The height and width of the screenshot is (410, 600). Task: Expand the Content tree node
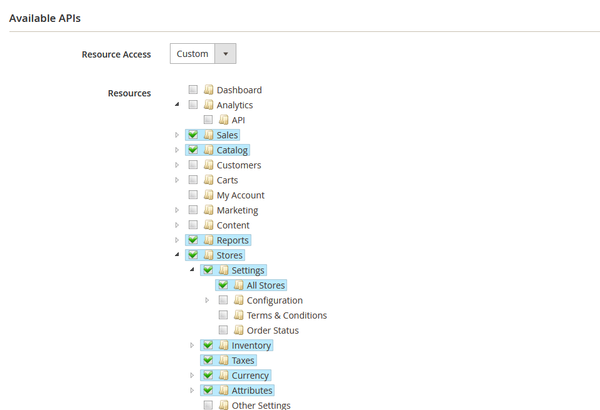coord(177,225)
